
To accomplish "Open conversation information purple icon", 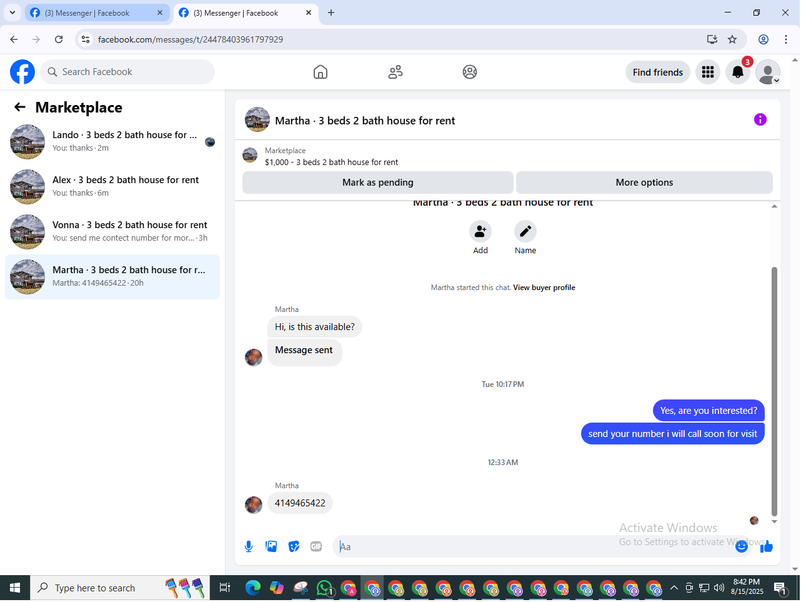I will point(760,119).
